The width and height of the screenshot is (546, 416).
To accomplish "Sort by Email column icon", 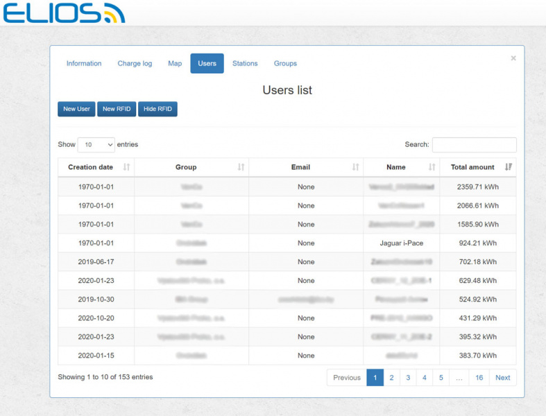I will click(x=355, y=167).
